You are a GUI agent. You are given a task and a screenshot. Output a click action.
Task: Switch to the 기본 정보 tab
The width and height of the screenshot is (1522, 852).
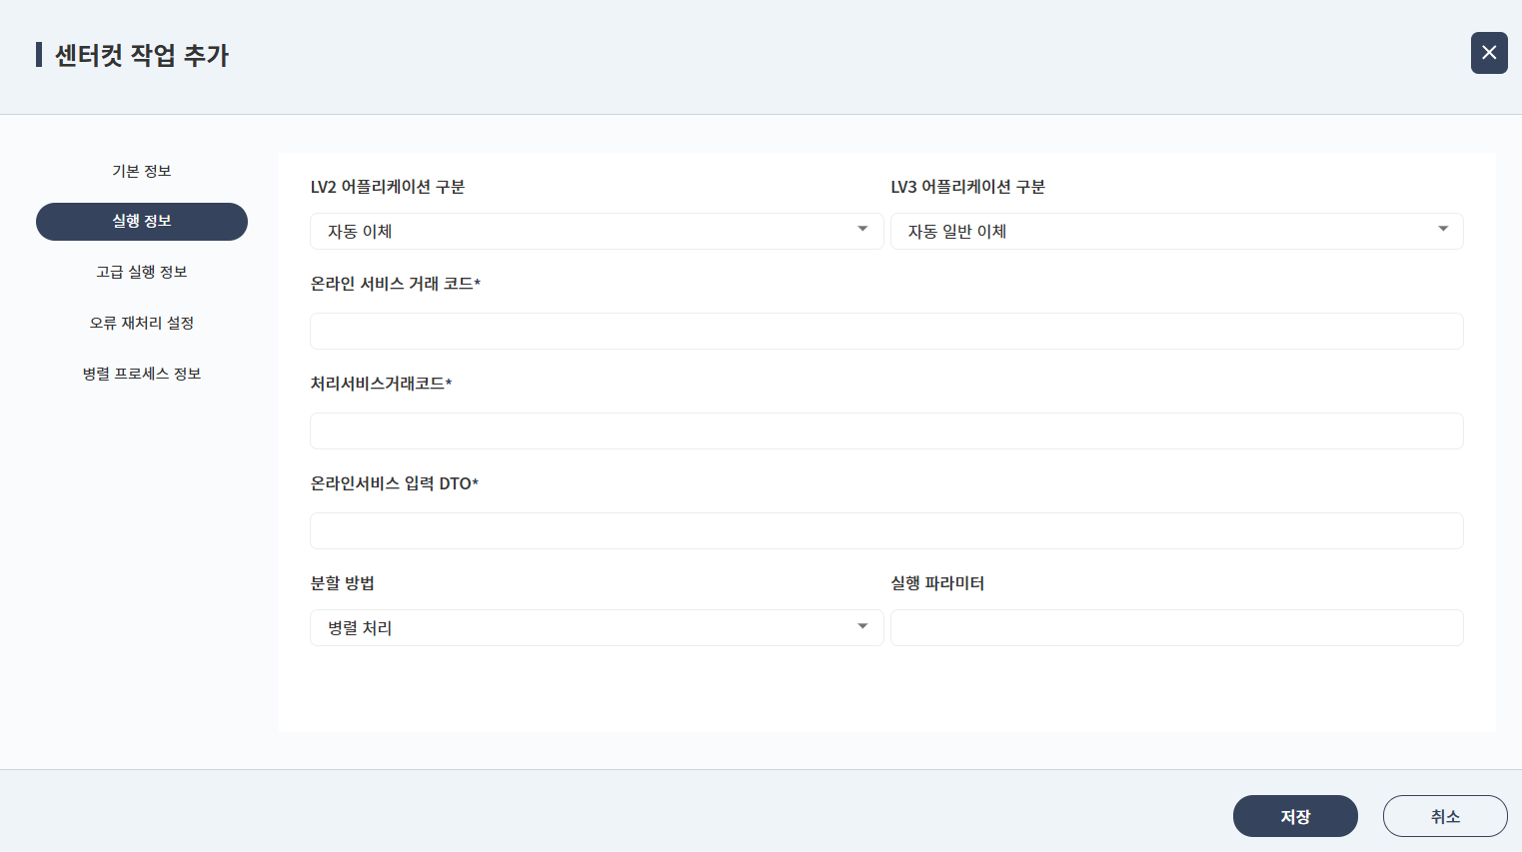(142, 171)
